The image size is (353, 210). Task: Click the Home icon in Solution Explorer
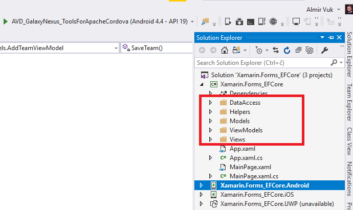coord(224,50)
